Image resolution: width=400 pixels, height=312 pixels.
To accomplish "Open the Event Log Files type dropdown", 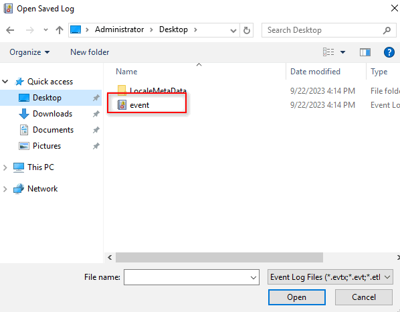I will pyautogui.click(x=330, y=277).
